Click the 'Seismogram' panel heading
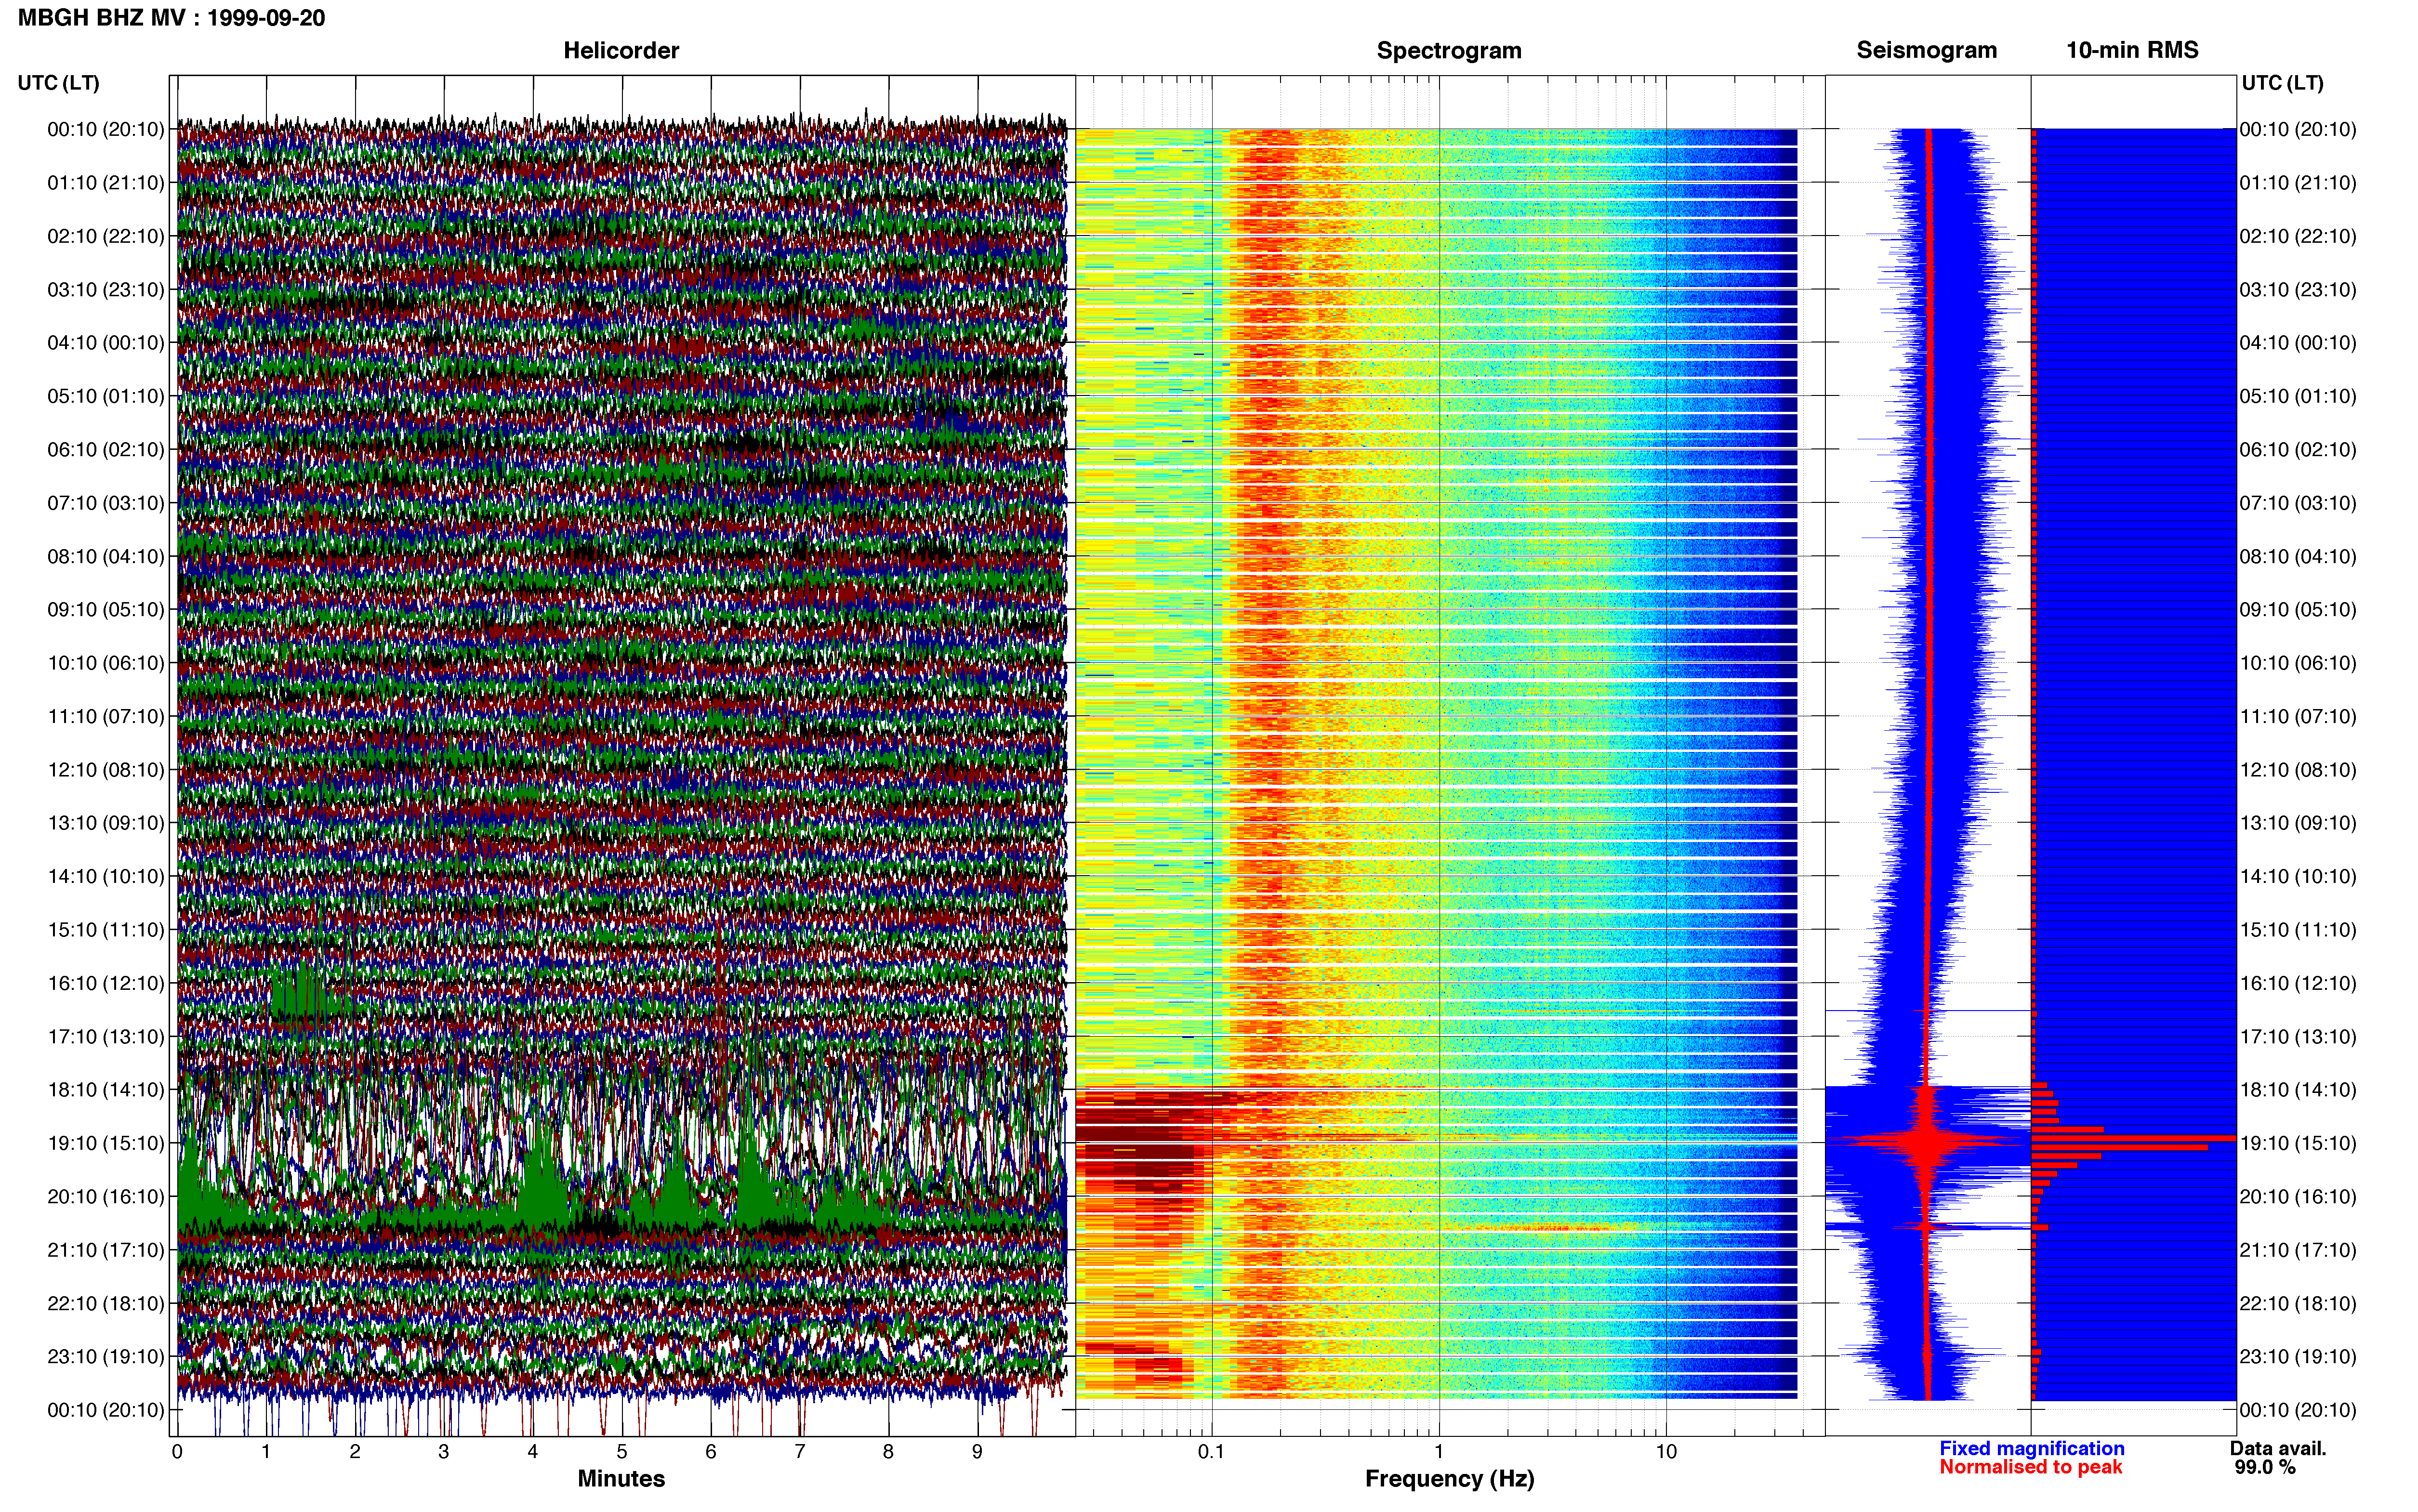Image resolution: width=2418 pixels, height=1512 pixels. pyautogui.click(x=1927, y=50)
